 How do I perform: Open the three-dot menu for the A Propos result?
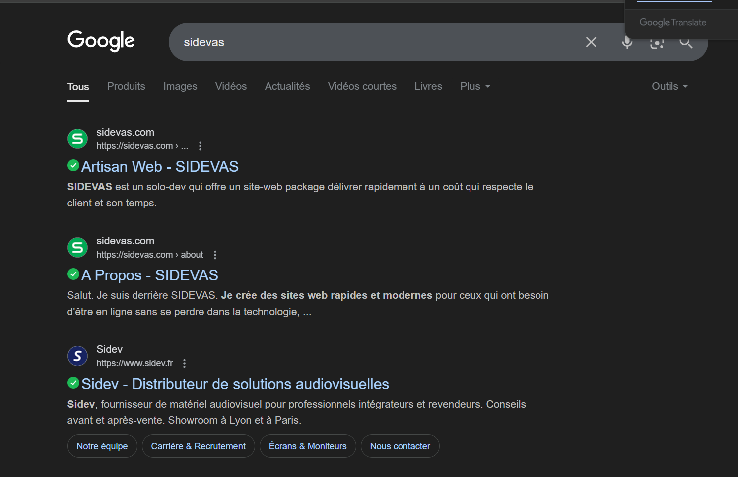pos(215,255)
